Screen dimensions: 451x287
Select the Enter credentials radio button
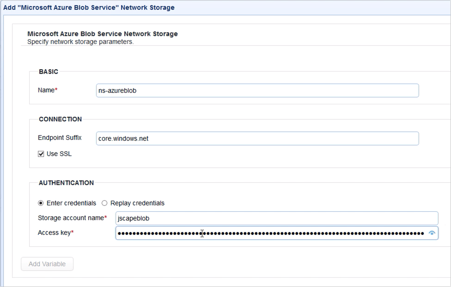(x=41, y=203)
